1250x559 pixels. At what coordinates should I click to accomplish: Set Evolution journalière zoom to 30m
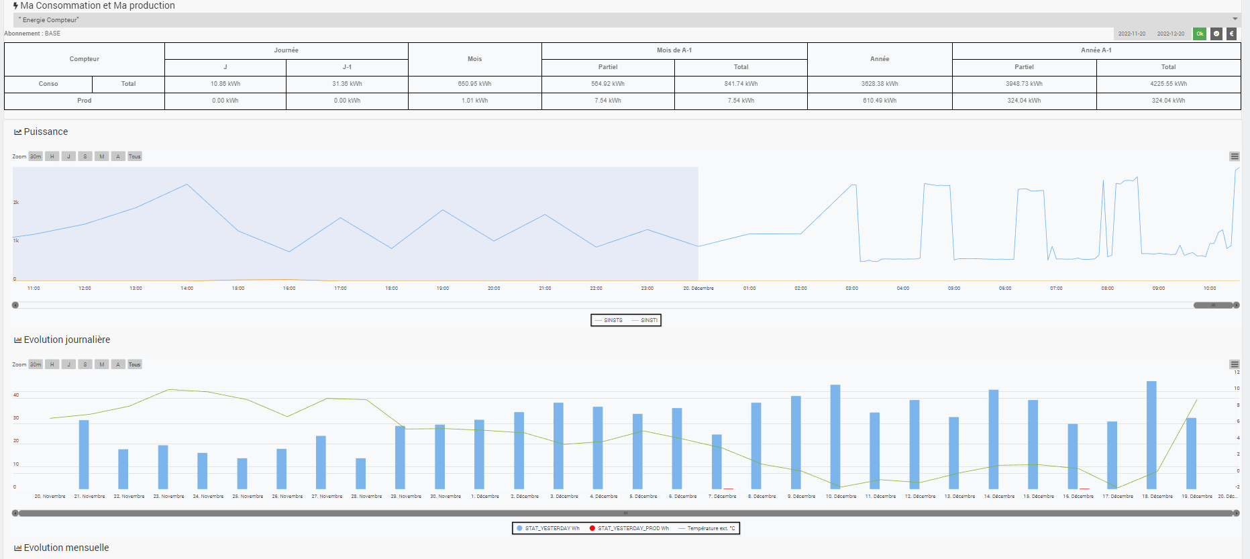tap(36, 364)
